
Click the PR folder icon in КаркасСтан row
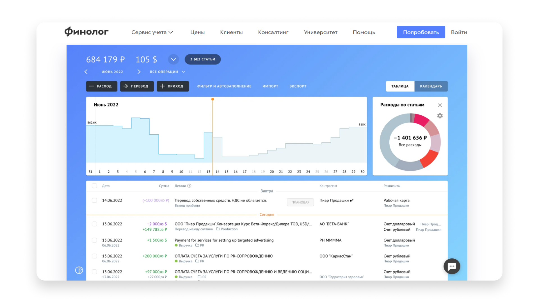coord(197,261)
